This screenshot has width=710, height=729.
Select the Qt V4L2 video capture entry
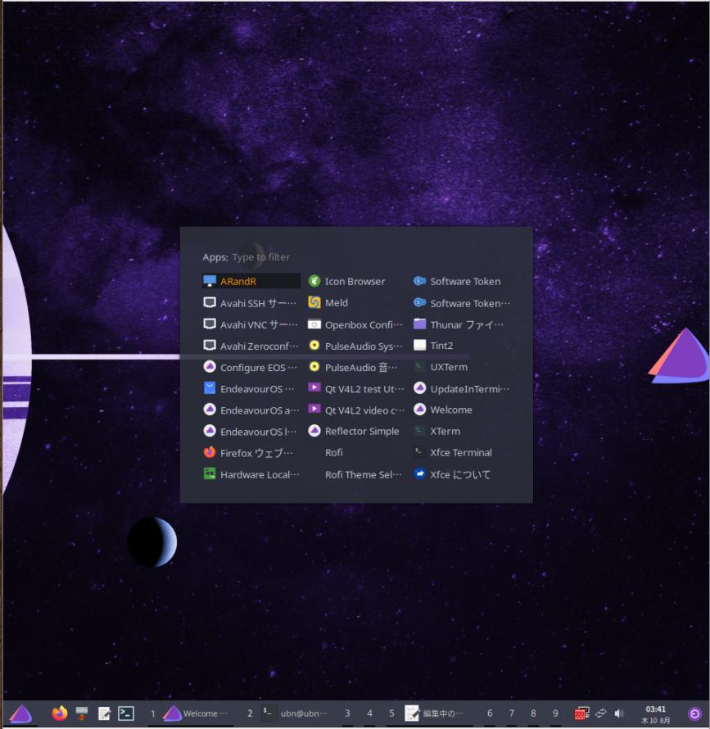point(356,410)
